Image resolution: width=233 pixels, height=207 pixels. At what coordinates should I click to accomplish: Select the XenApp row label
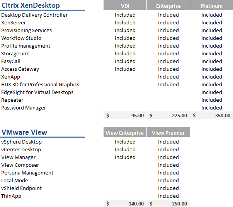click(x=10, y=77)
